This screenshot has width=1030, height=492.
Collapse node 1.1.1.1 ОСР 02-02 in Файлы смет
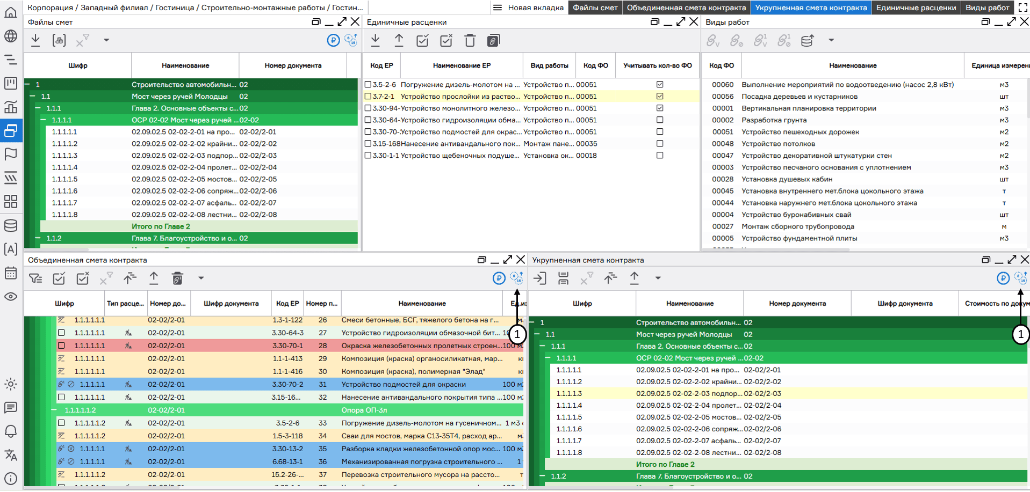click(x=44, y=120)
